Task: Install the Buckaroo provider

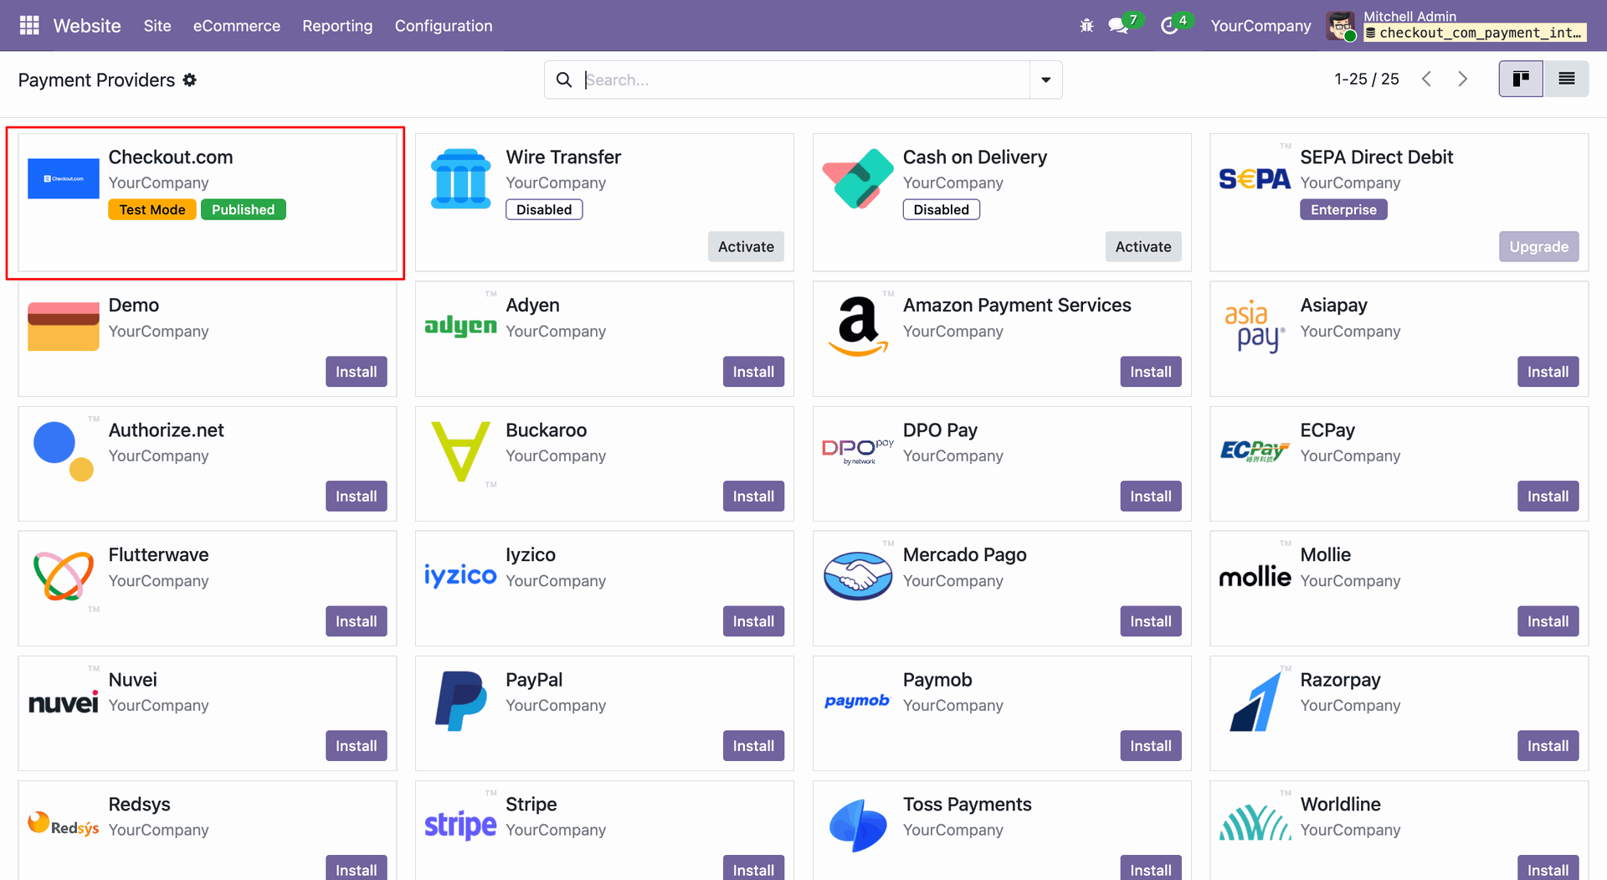Action: click(753, 497)
